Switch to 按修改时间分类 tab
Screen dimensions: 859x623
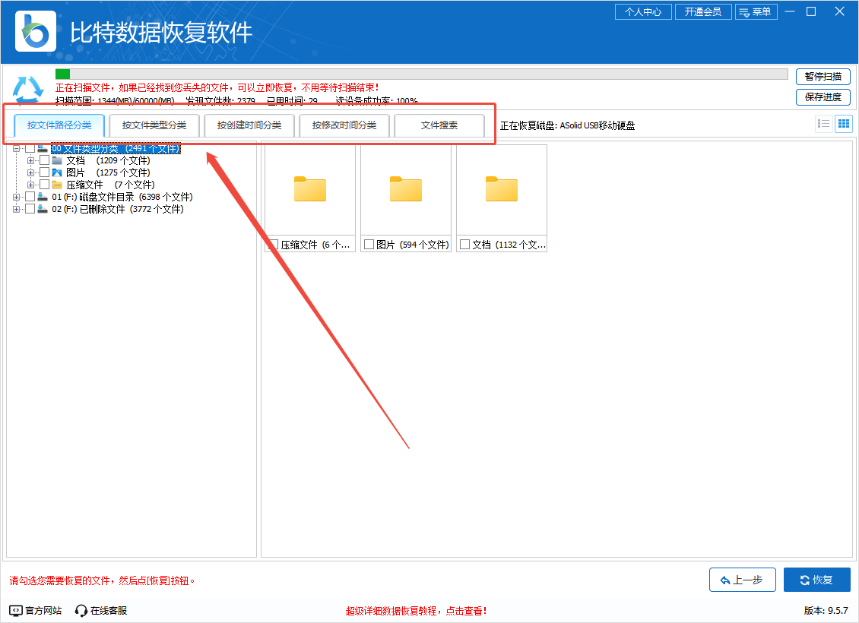344,125
